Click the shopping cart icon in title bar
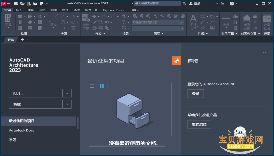Viewport: 274px width, 156px height. coord(223,4)
